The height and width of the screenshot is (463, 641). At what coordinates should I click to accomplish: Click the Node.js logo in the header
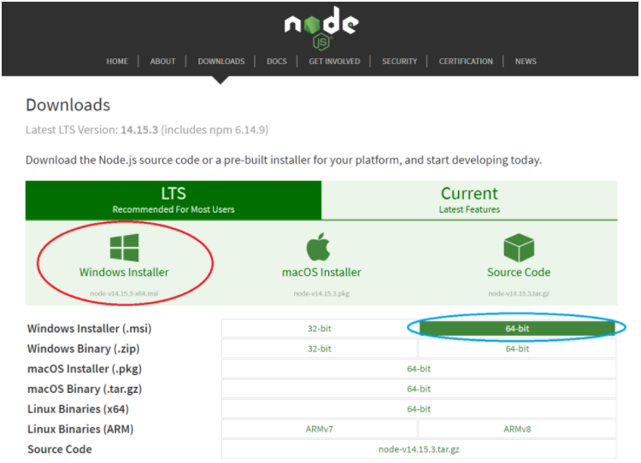[321, 28]
